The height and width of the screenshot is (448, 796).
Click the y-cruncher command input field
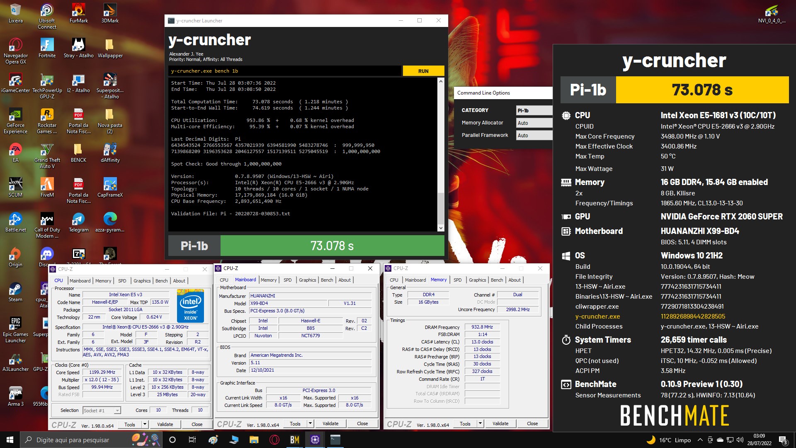pyautogui.click(x=285, y=71)
